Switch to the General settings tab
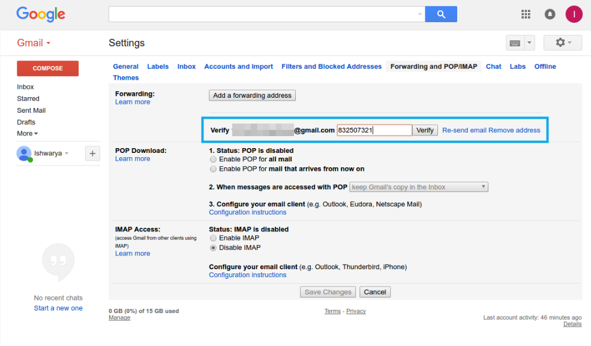The height and width of the screenshot is (346, 591). click(x=125, y=67)
